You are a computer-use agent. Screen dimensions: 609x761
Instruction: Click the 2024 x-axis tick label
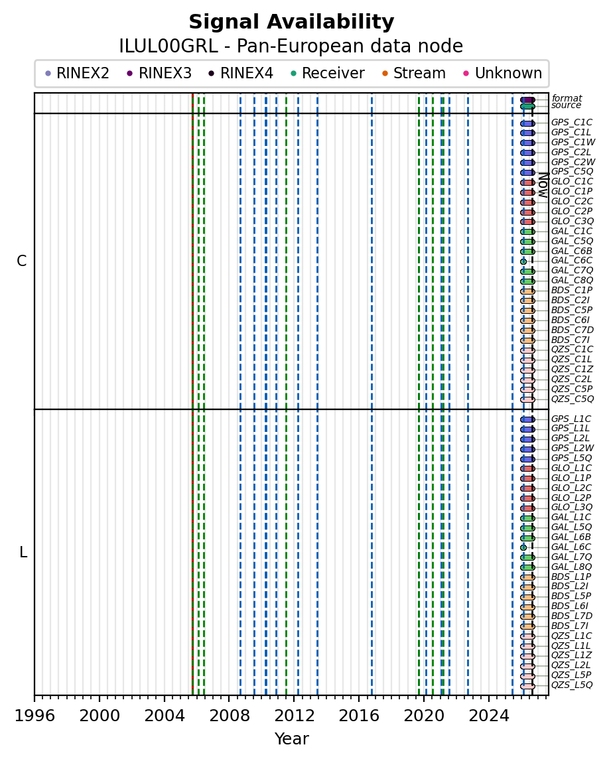click(488, 717)
